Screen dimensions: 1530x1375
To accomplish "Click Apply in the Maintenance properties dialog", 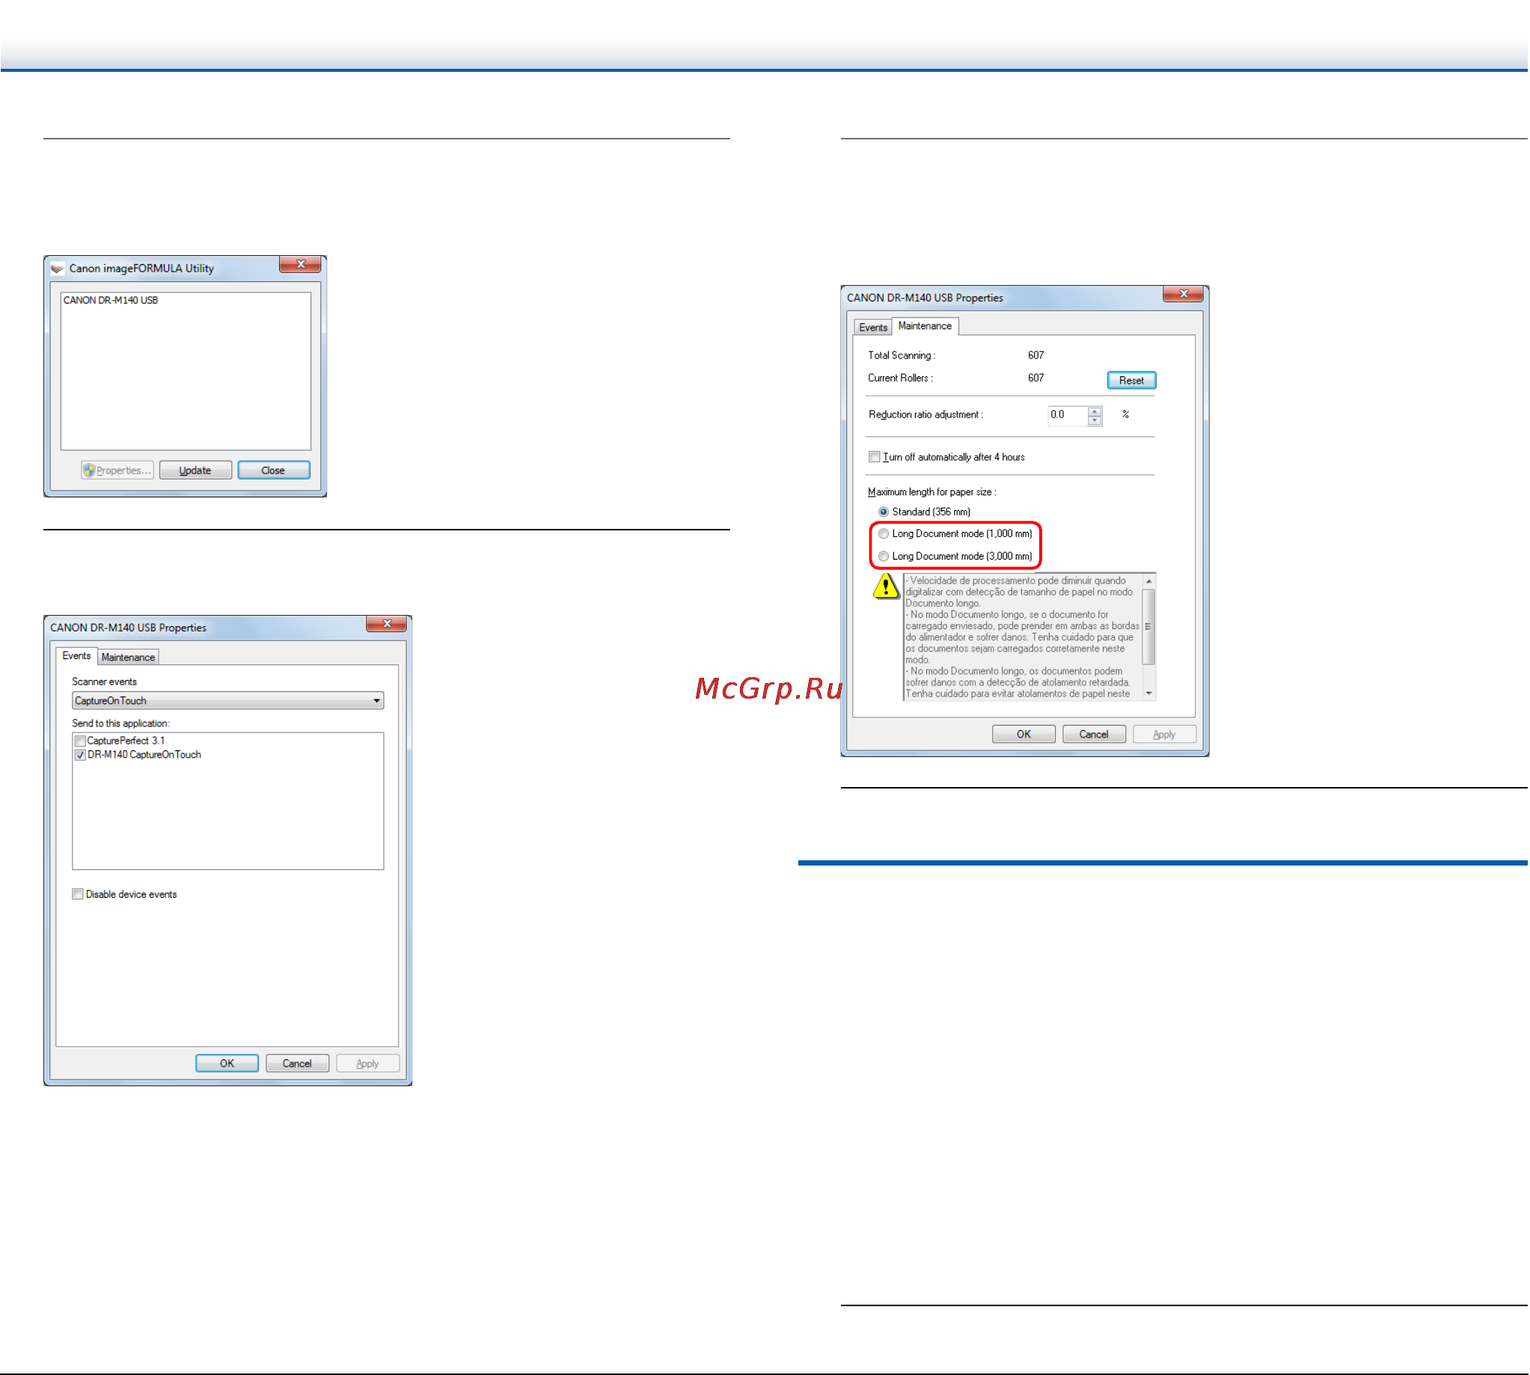I will click(1165, 735).
